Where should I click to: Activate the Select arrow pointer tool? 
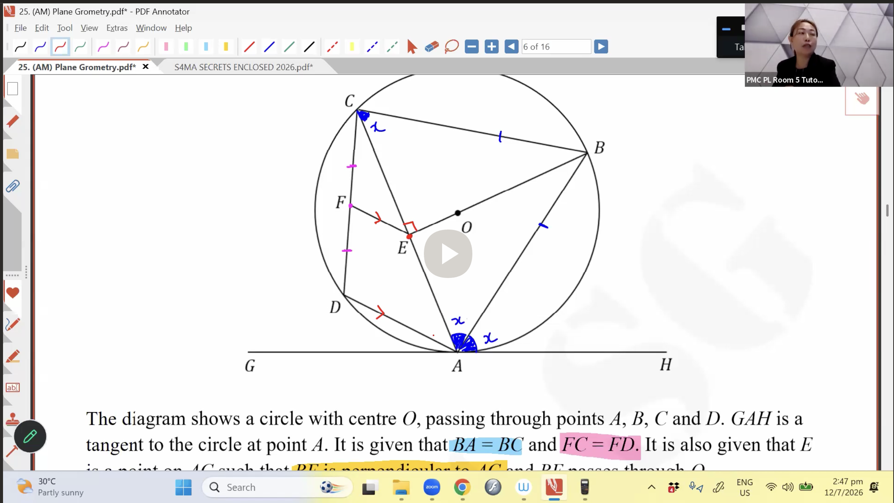click(x=412, y=47)
